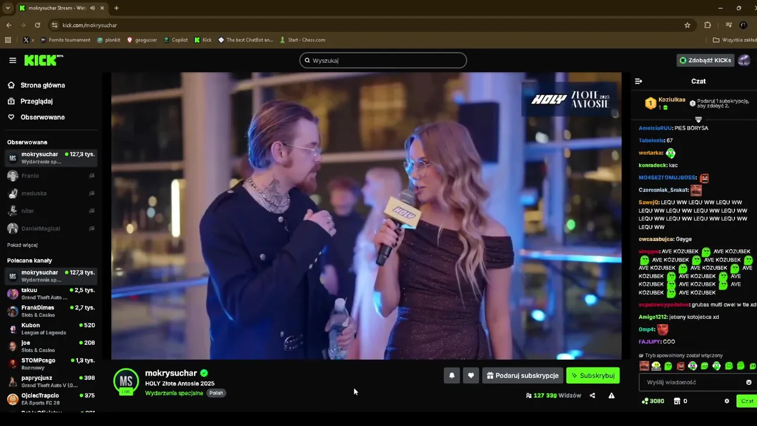Go back in browser history
Viewport: 757px width, 426px height.
pyautogui.click(x=8, y=25)
